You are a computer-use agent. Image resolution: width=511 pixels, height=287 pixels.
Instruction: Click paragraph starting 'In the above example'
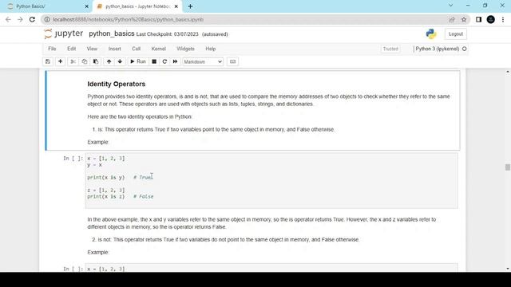(261, 223)
